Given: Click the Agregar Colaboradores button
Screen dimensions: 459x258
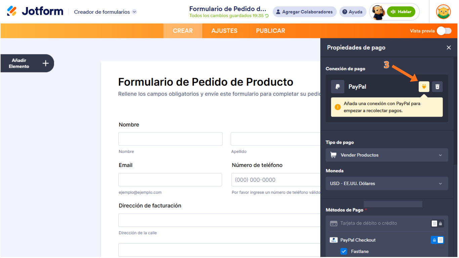Looking at the screenshot, I should coord(304,12).
